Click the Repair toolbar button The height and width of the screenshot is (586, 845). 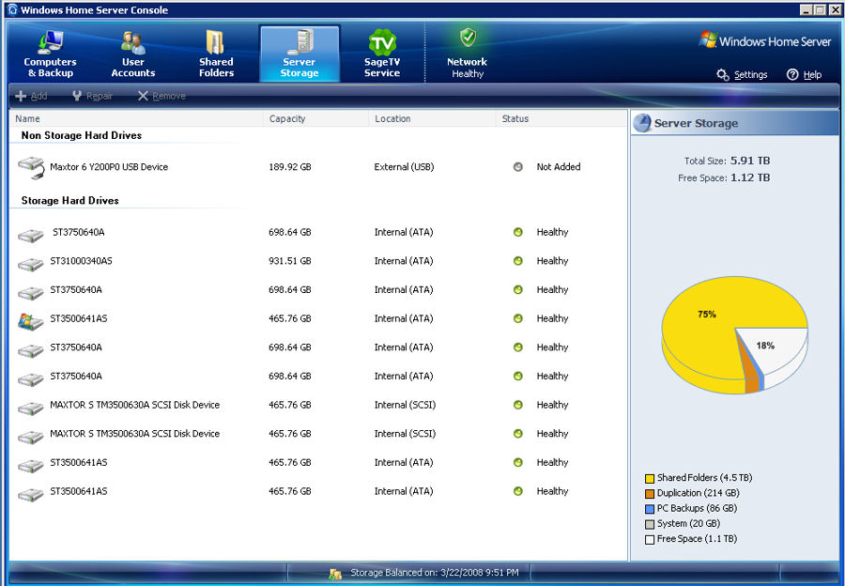92,96
